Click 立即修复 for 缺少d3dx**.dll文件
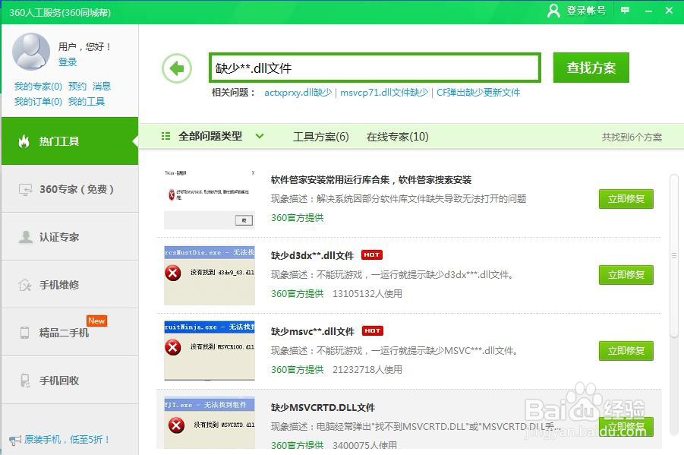 [626, 274]
